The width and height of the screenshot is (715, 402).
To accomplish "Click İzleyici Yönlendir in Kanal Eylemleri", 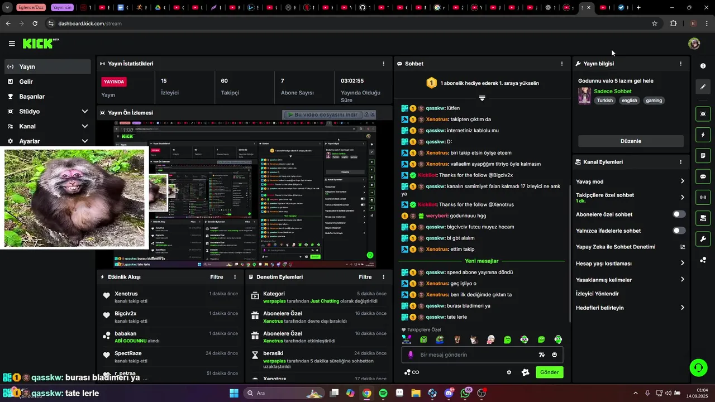I will [x=597, y=294].
